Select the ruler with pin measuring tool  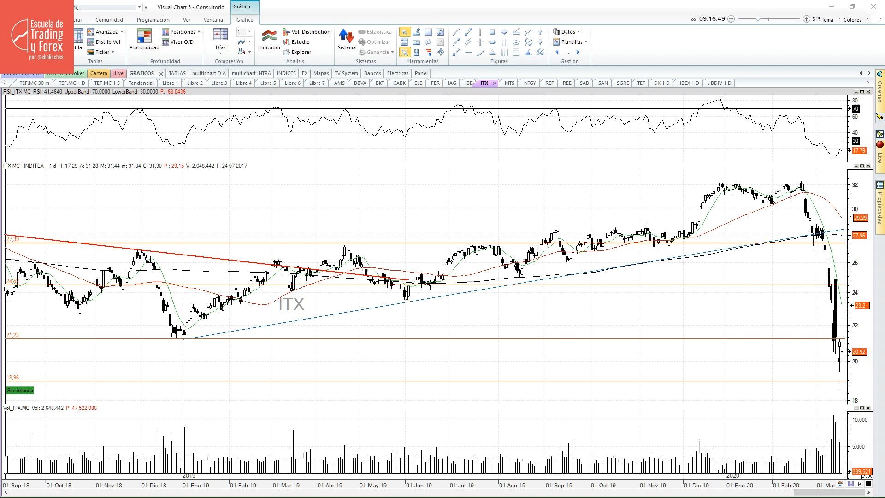click(x=416, y=32)
